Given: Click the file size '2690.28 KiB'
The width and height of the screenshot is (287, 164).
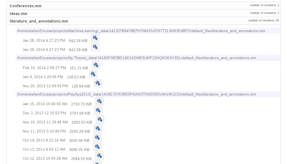Looking at the screenshot, I should click(x=80, y=132).
